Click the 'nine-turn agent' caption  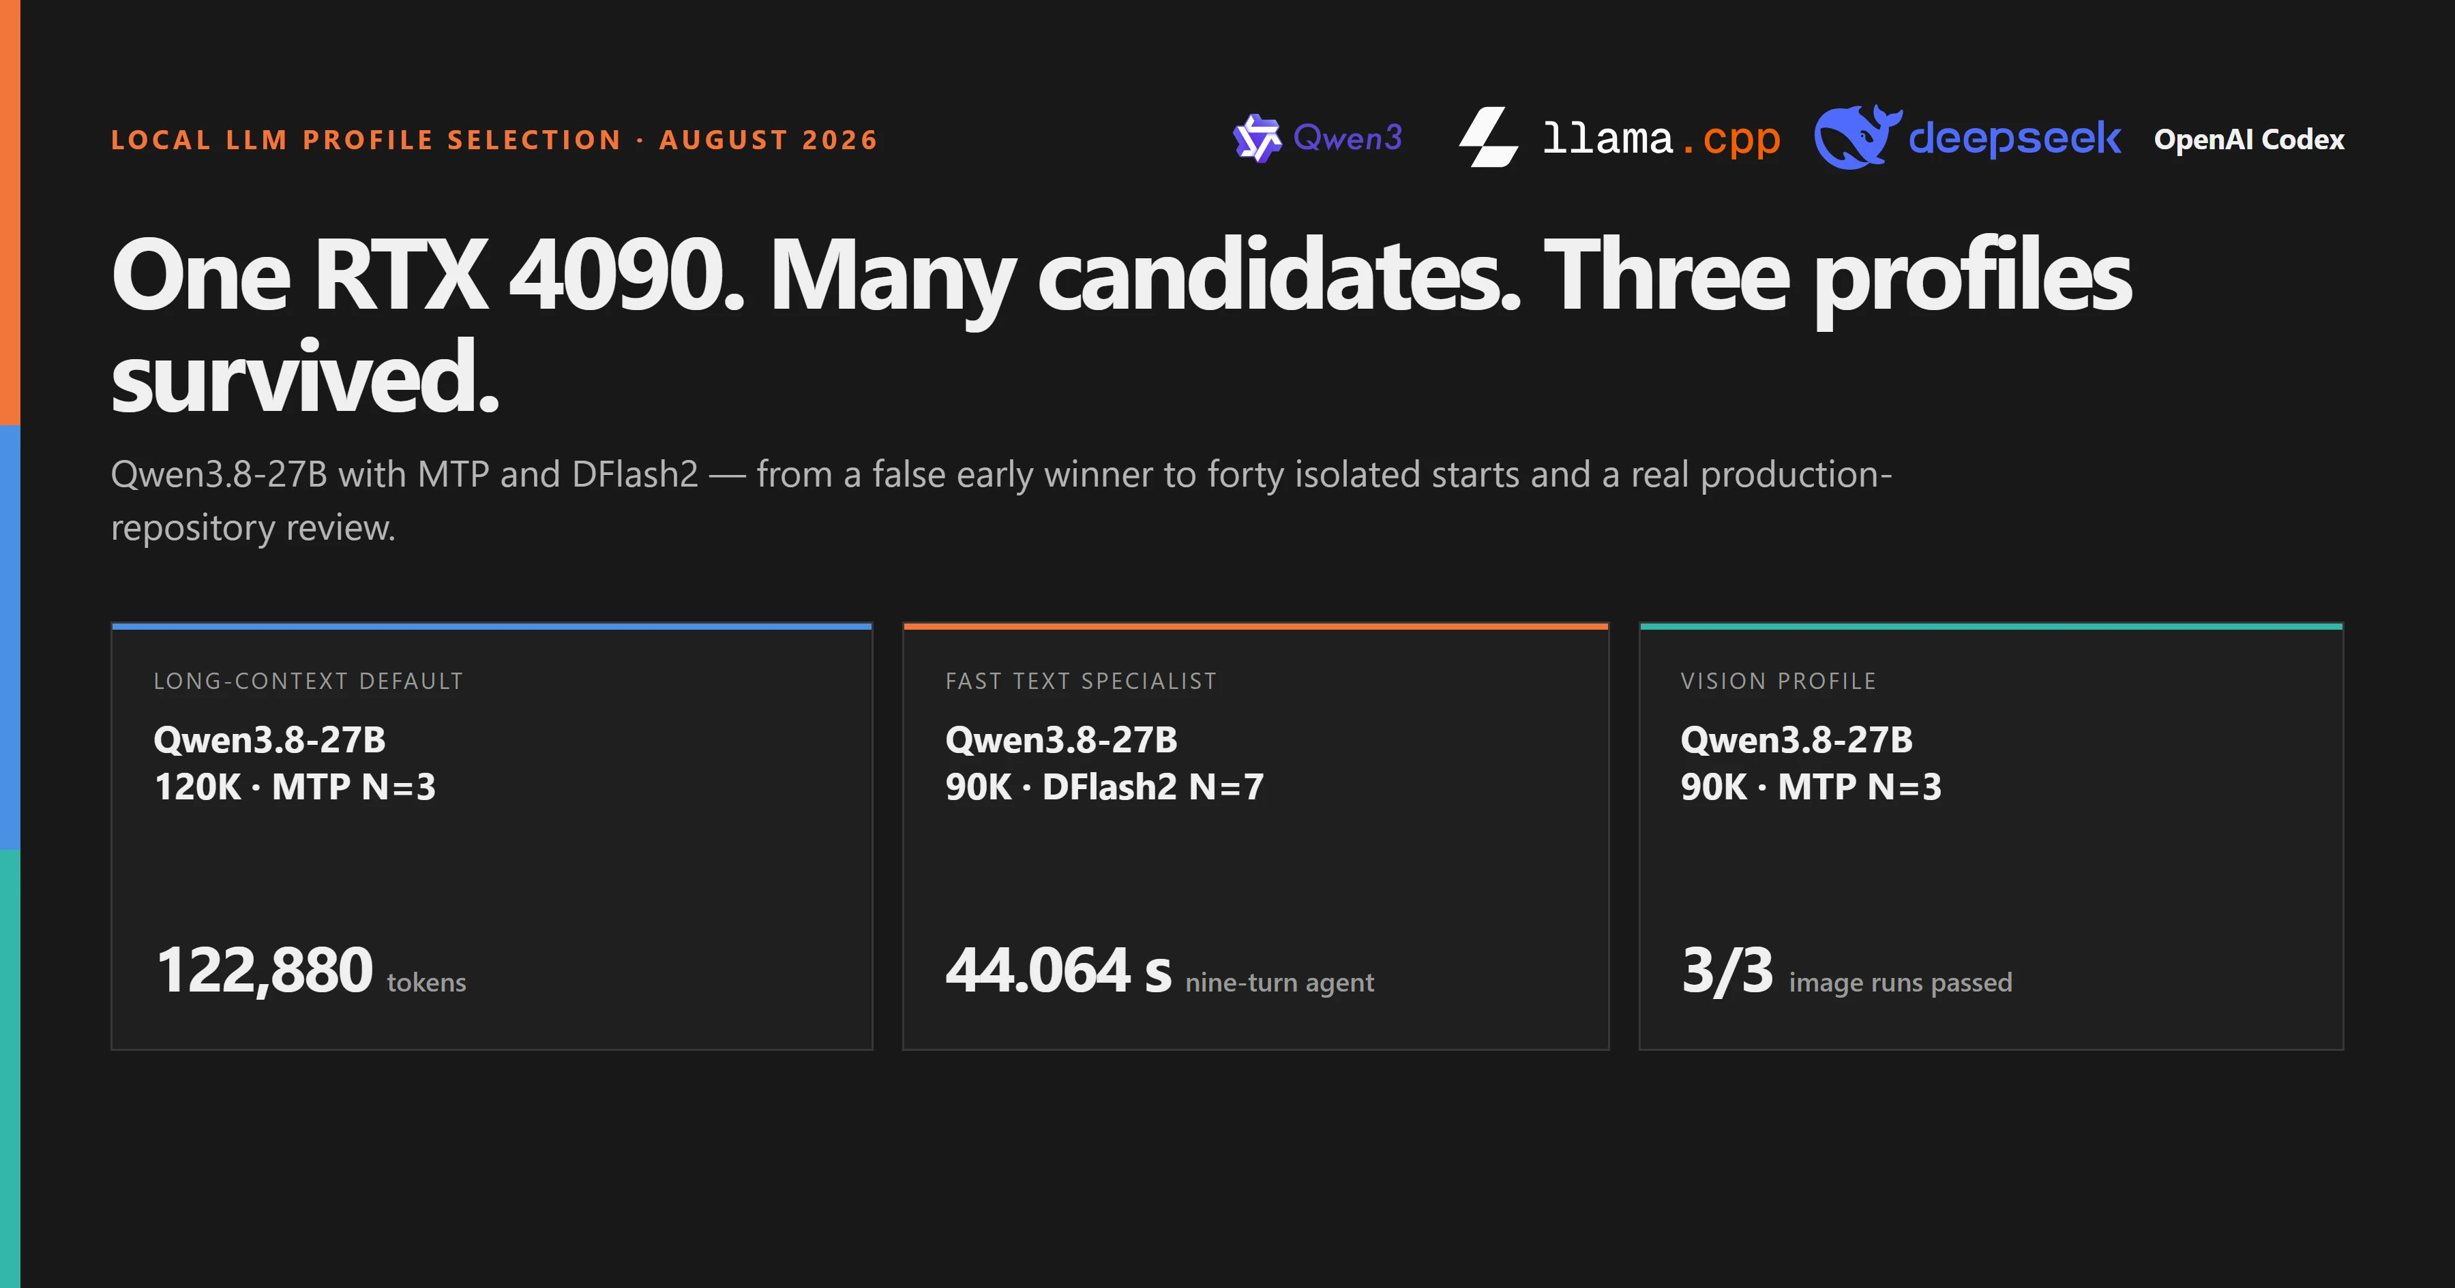pyautogui.click(x=1279, y=982)
